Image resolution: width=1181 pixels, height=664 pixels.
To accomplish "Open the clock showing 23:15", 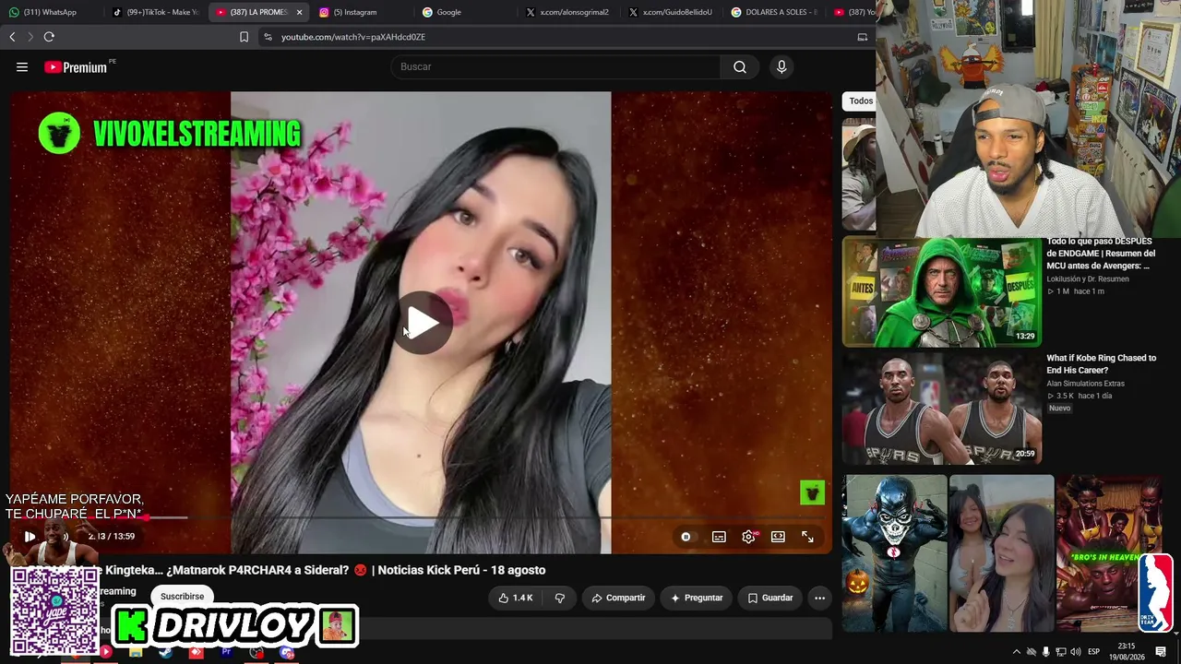I will tap(1128, 651).
